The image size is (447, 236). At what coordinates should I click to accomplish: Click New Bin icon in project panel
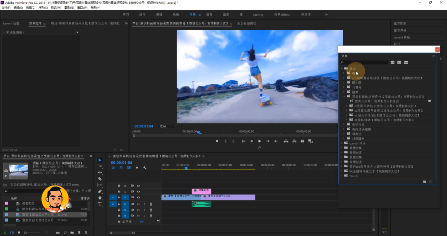[x=72, y=233]
